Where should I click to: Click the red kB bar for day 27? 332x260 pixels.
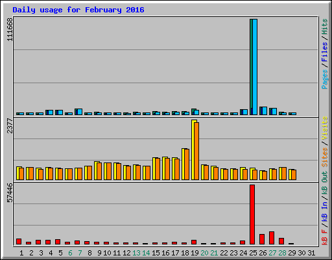[272, 238]
